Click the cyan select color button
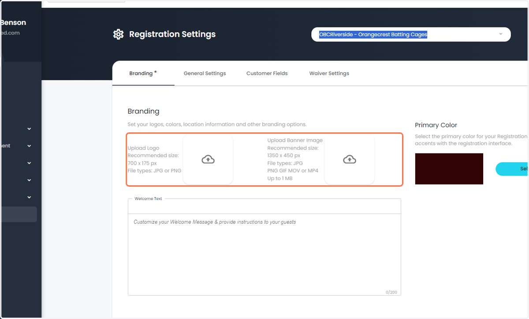529x319 pixels. click(512, 169)
